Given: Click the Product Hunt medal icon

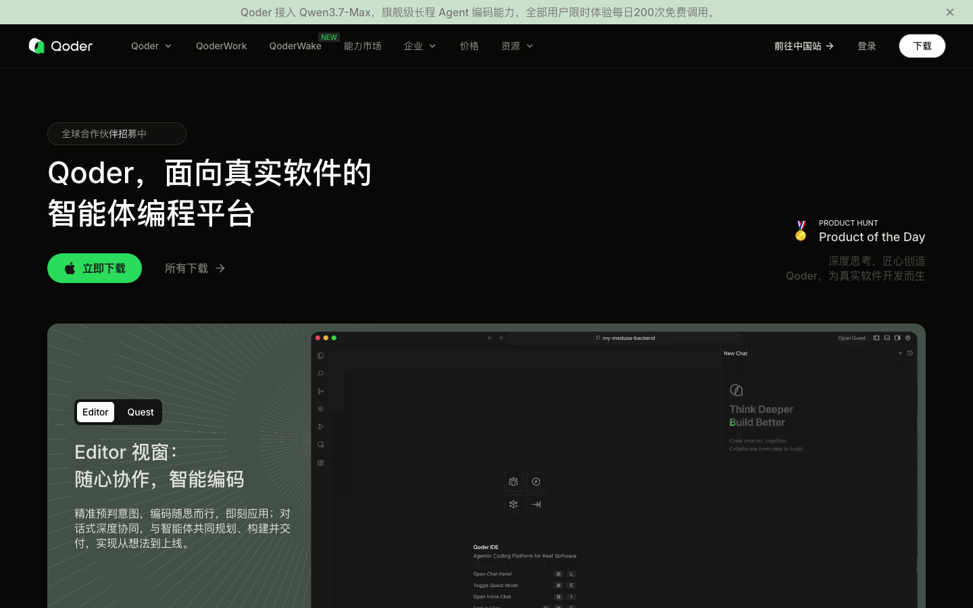Looking at the screenshot, I should pyautogui.click(x=801, y=231).
